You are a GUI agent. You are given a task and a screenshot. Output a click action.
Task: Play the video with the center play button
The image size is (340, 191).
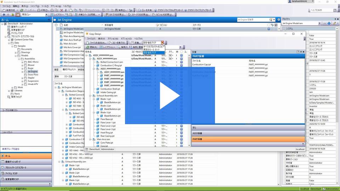click(x=170, y=95)
